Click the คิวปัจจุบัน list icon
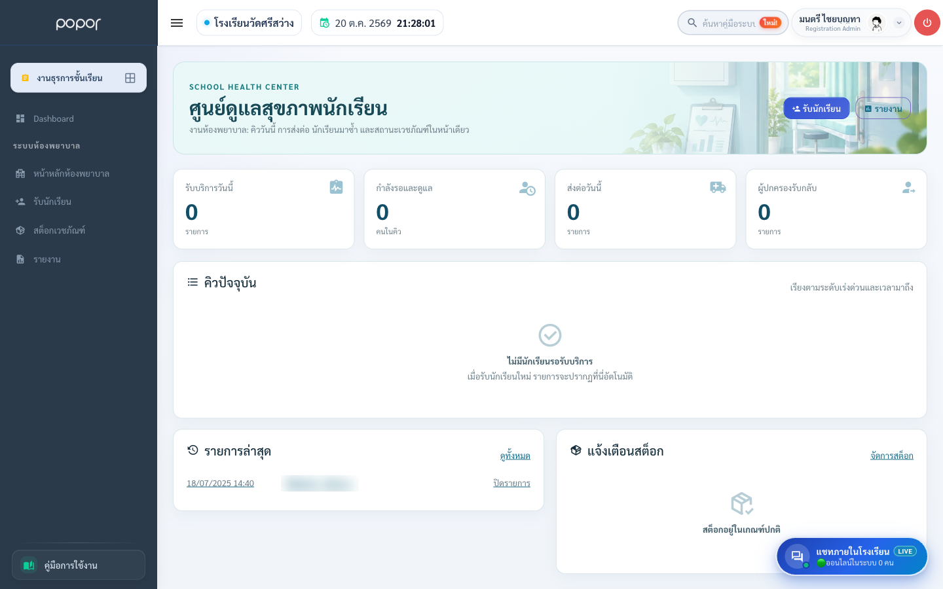This screenshot has height=589, width=943. [x=193, y=282]
